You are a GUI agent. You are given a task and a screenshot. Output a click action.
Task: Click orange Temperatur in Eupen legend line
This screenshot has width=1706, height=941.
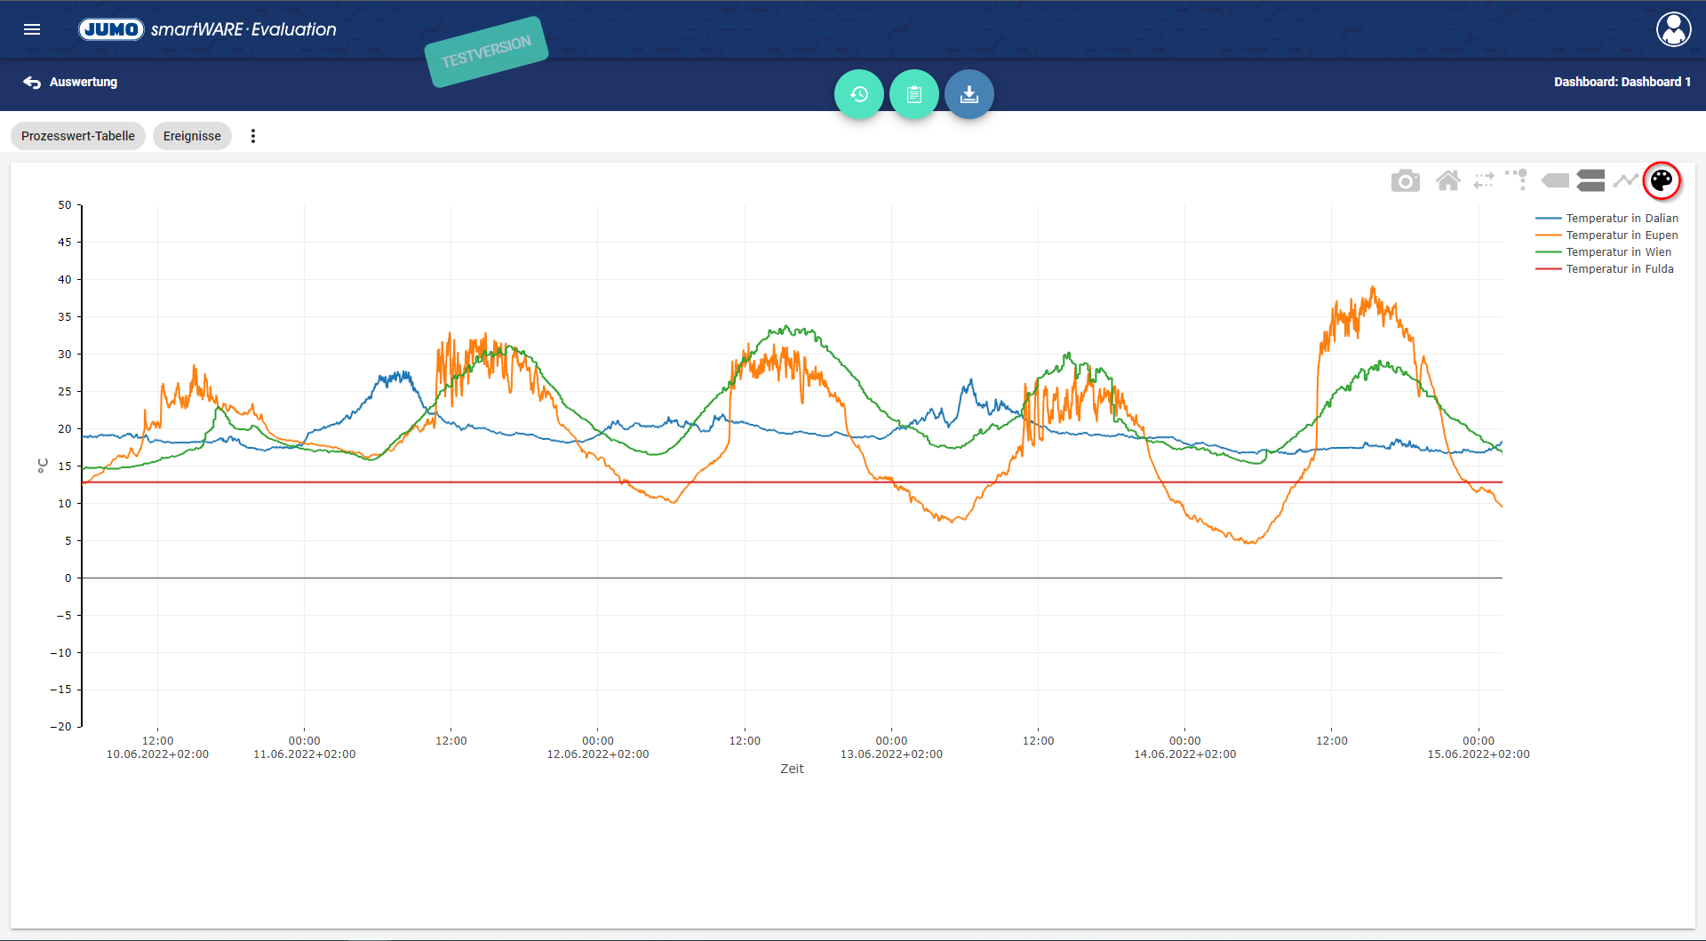pyautogui.click(x=1548, y=235)
